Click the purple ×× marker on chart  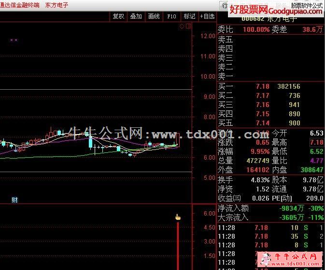(14, 40)
